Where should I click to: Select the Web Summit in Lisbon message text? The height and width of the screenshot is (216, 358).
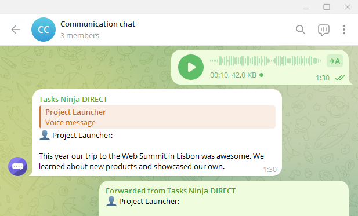coord(151,162)
